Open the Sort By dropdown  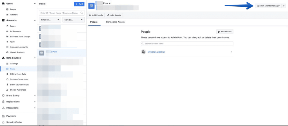click(x=74, y=20)
